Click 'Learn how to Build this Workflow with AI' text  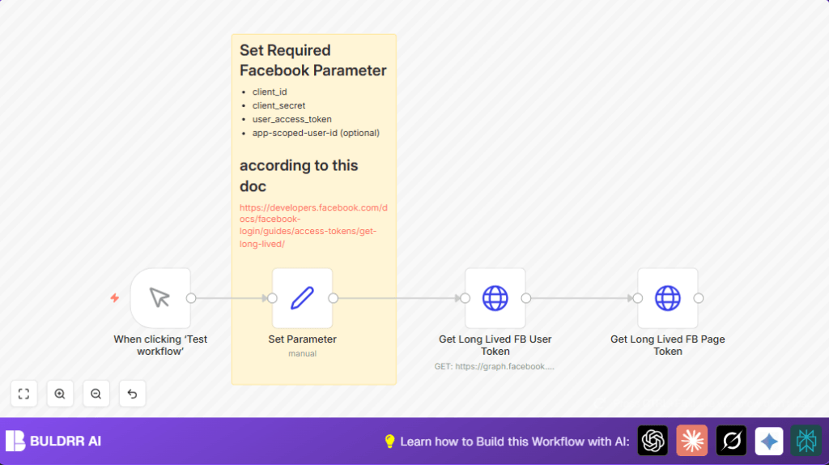coord(514,442)
